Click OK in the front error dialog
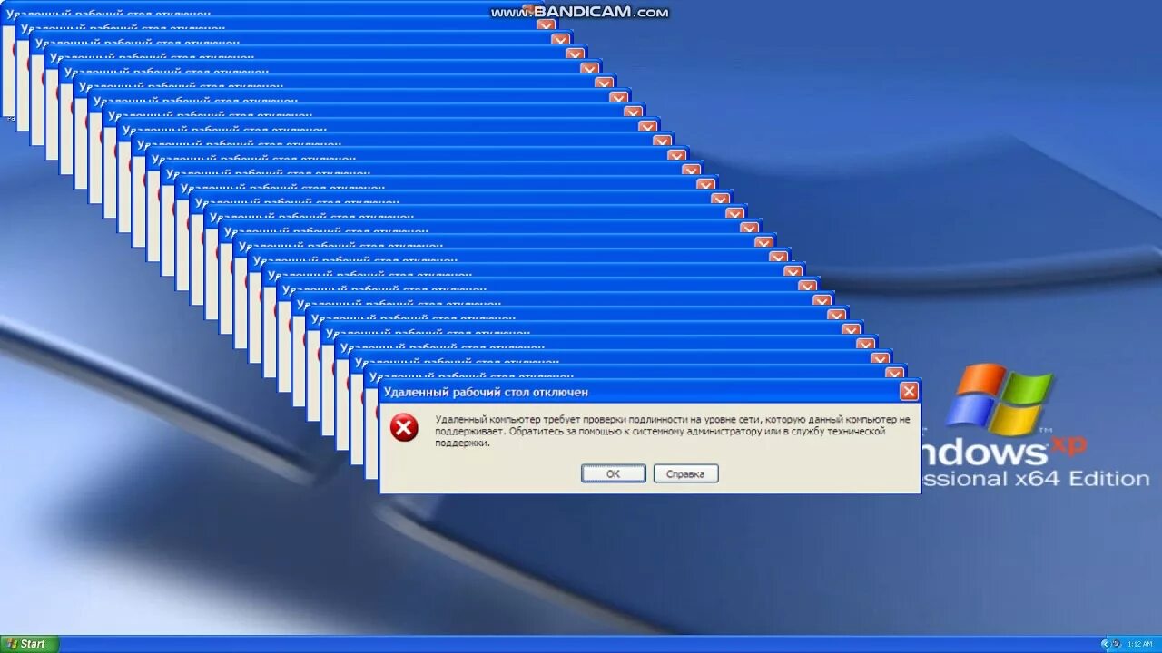 point(614,473)
